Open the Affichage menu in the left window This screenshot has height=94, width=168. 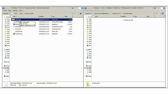pos(15,11)
